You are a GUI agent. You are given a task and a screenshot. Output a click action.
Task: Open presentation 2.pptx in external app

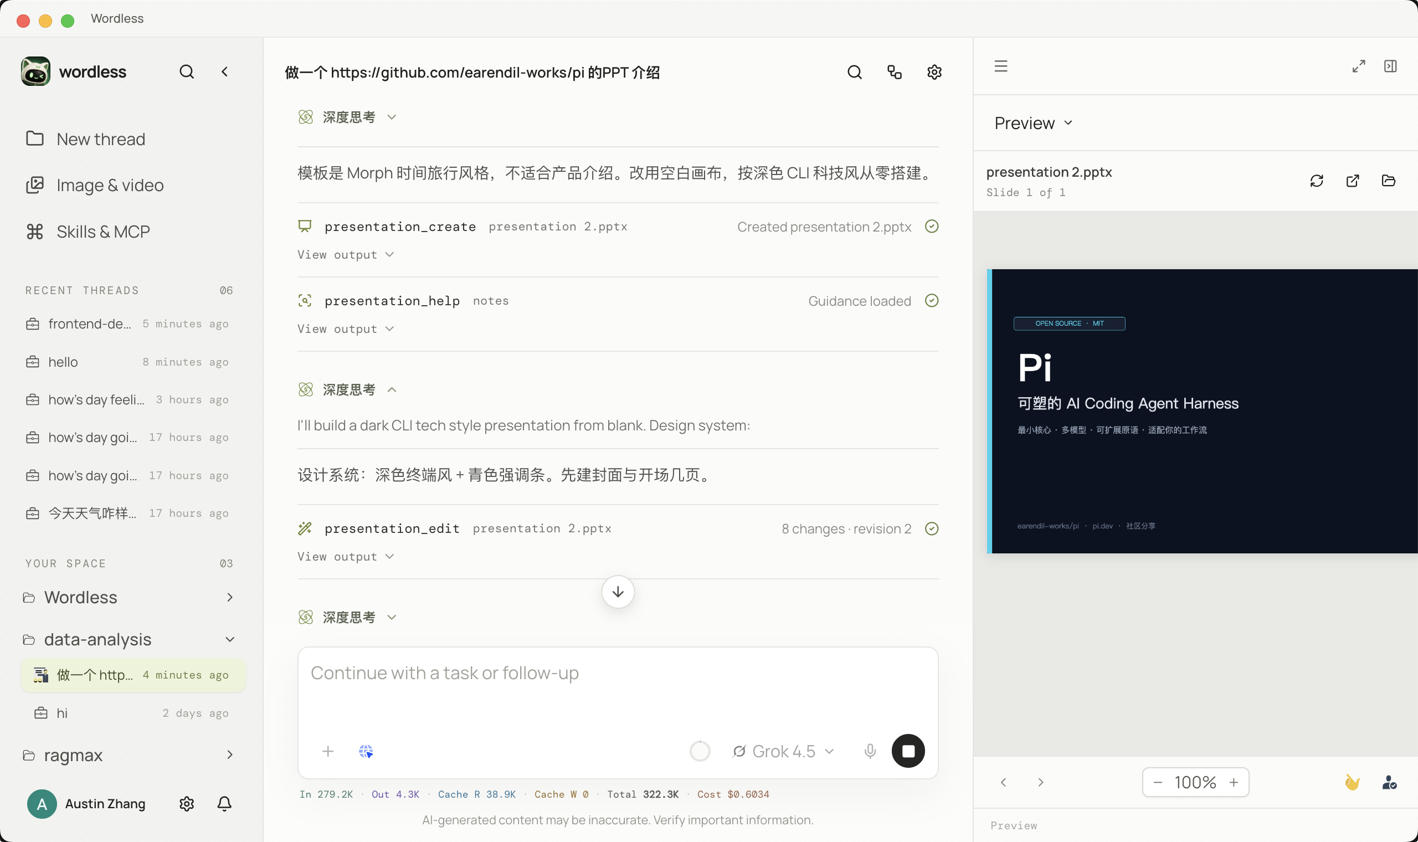click(x=1352, y=181)
